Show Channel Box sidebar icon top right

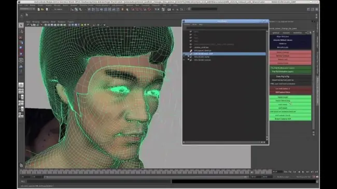click(x=317, y=9)
